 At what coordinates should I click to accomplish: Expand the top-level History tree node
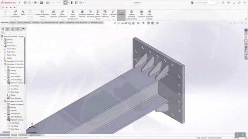[2, 39]
